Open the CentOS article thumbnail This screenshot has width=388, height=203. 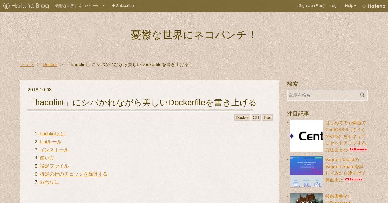pos(307,136)
